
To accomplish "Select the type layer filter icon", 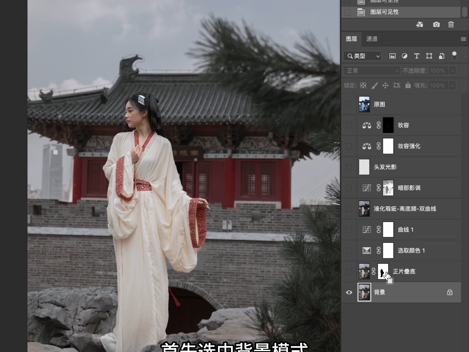I will (416, 56).
